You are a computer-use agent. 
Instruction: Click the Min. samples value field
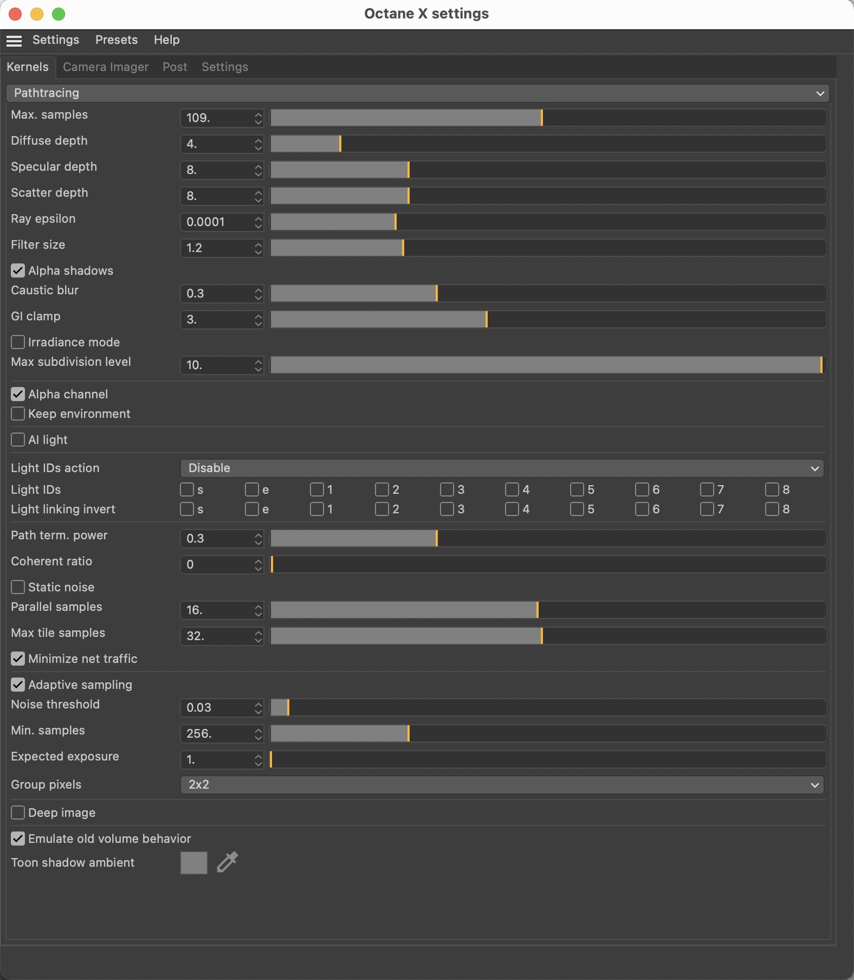[217, 733]
